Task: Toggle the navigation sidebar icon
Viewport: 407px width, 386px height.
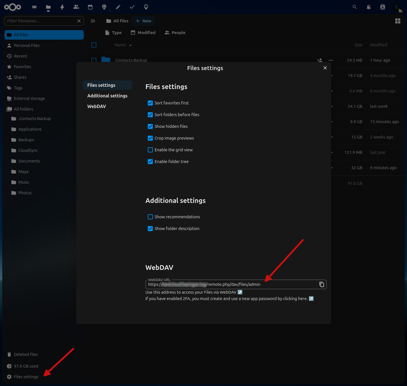Action: pos(93,21)
